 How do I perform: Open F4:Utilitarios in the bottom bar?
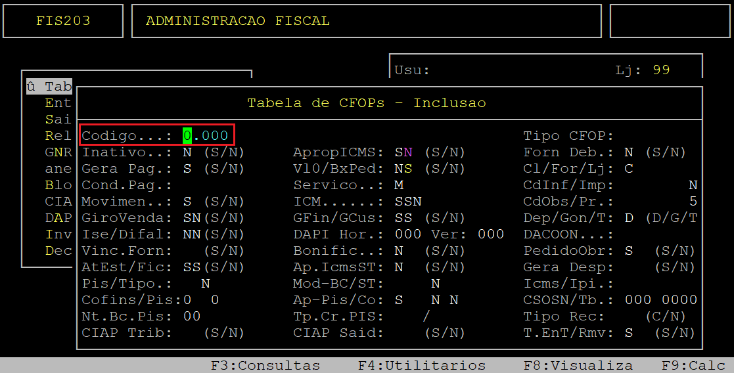[421, 365]
